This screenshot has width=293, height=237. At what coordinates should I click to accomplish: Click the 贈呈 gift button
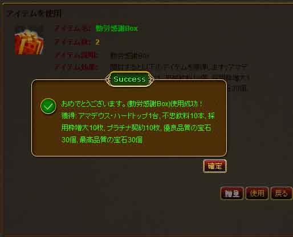[x=232, y=194]
